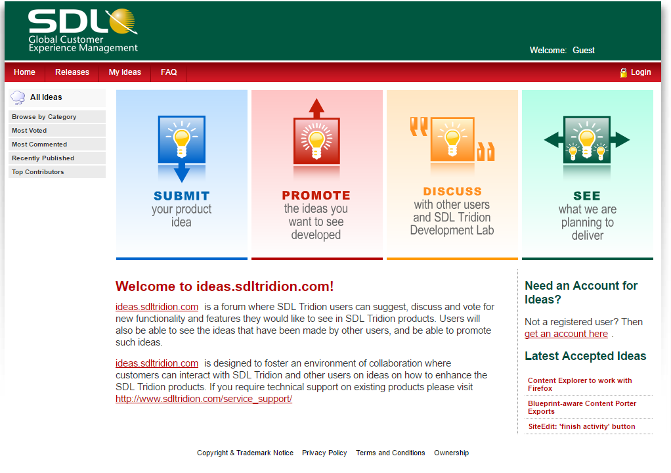Open the Ownership footer link
This screenshot has width=671, height=473.
[x=452, y=453]
